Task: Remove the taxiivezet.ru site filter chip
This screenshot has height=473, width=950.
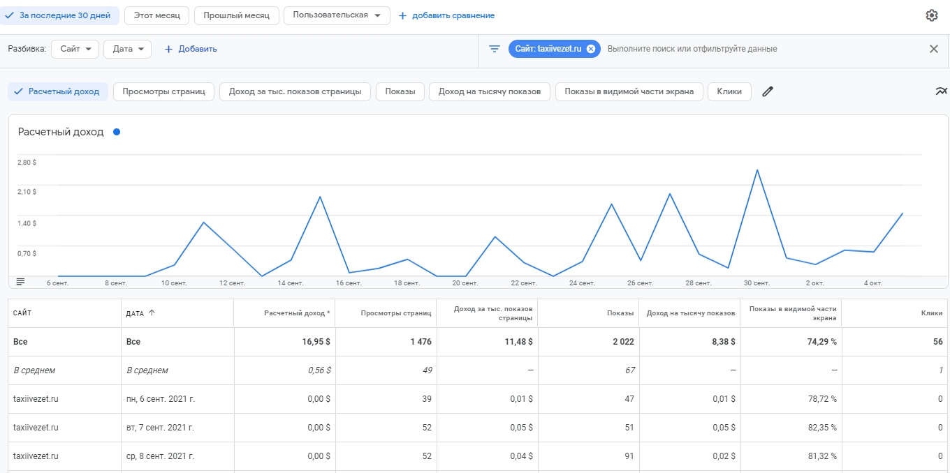Action: point(591,49)
